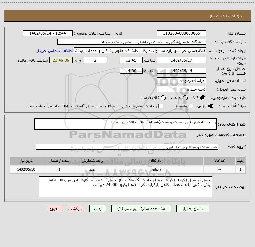255x247 pixels.
Task: Click the remaining days field showing 2
Action: pyautogui.click(x=95, y=60)
